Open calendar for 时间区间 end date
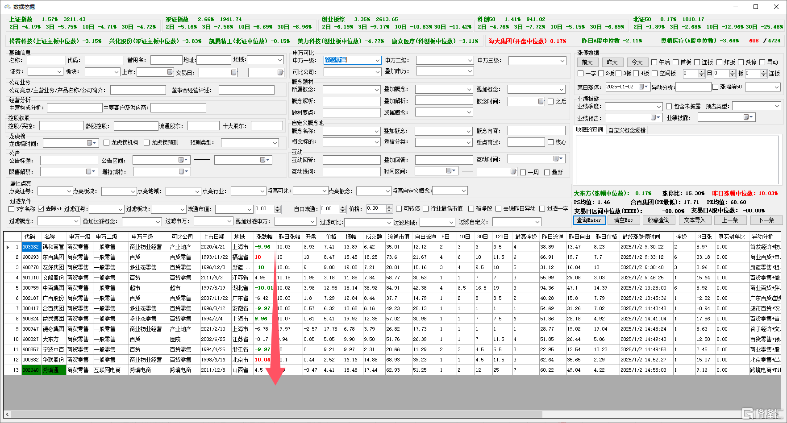Image resolution: width=787 pixels, height=423 pixels. (x=513, y=171)
